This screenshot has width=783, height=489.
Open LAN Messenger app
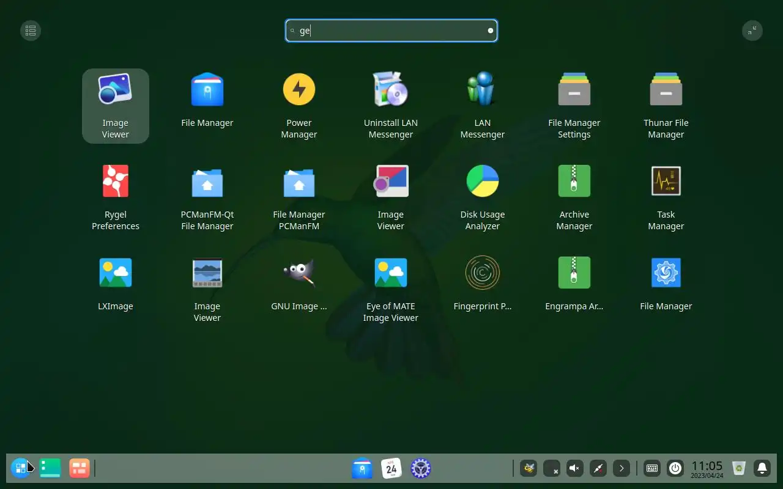pyautogui.click(x=483, y=106)
